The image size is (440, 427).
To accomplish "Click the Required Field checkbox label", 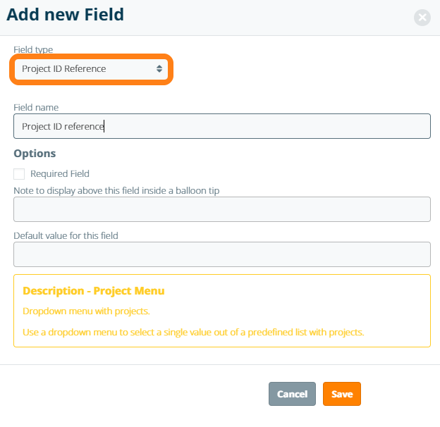I will click(x=60, y=173).
